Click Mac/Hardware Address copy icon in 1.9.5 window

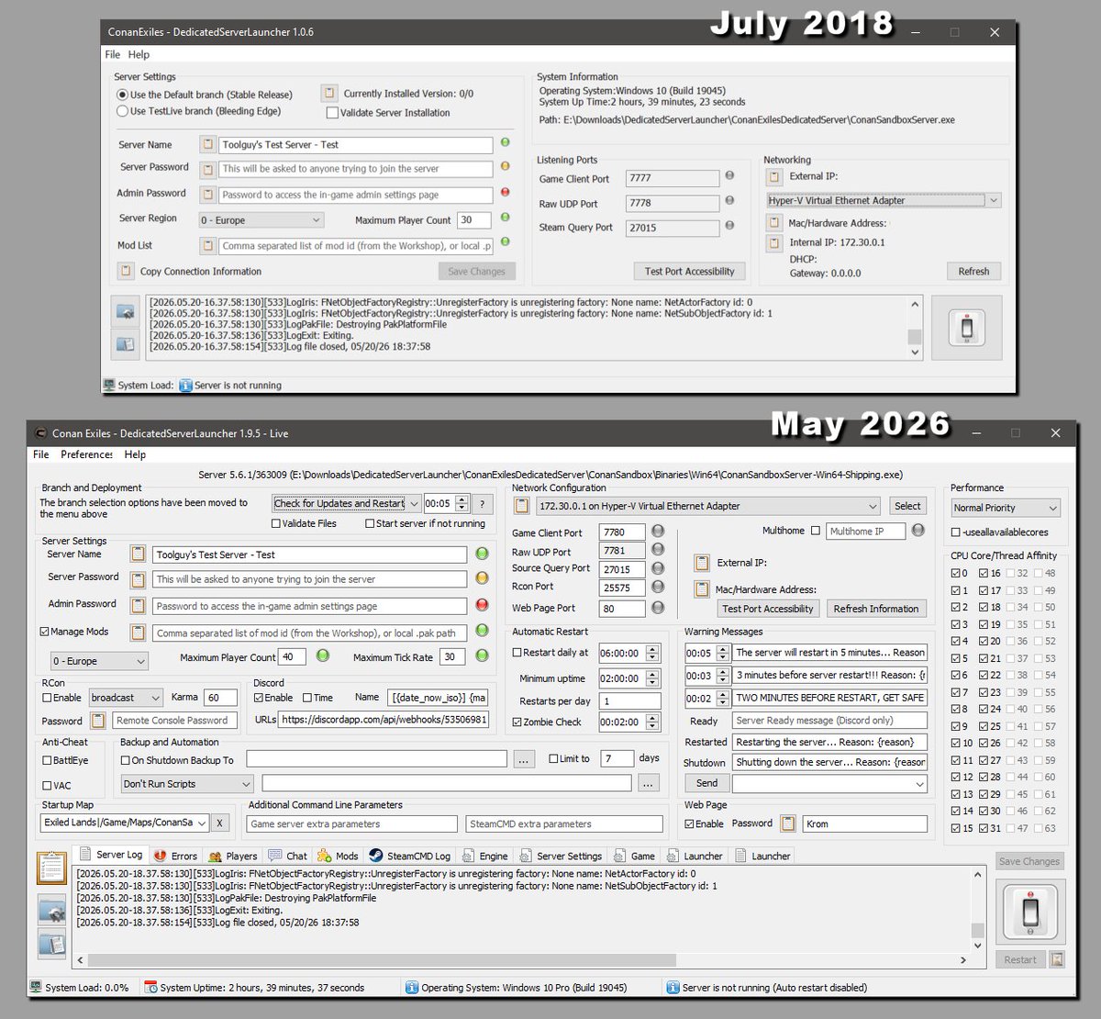[x=702, y=589]
